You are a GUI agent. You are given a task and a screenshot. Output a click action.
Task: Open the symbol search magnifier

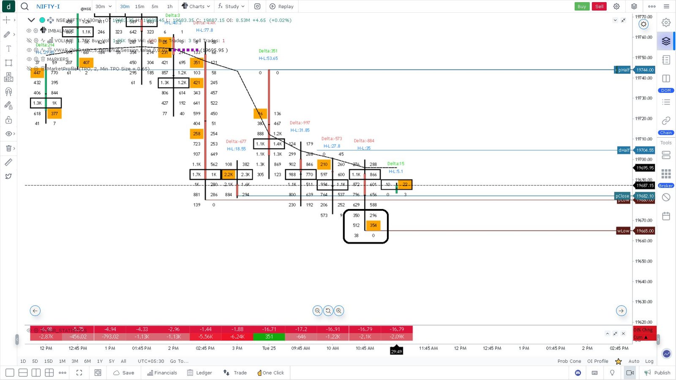pos(25,6)
